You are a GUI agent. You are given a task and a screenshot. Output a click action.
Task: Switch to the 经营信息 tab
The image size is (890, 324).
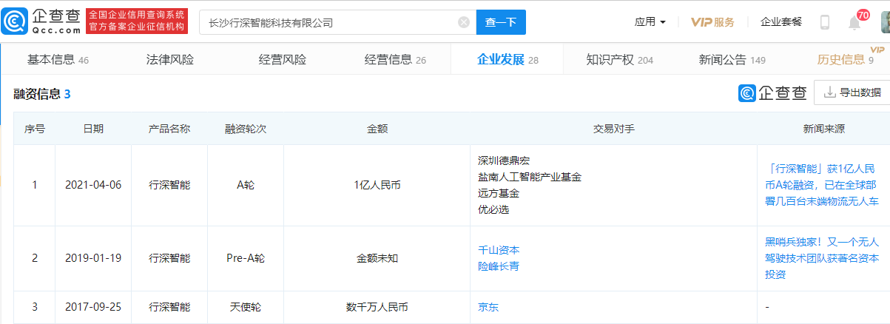click(x=395, y=60)
